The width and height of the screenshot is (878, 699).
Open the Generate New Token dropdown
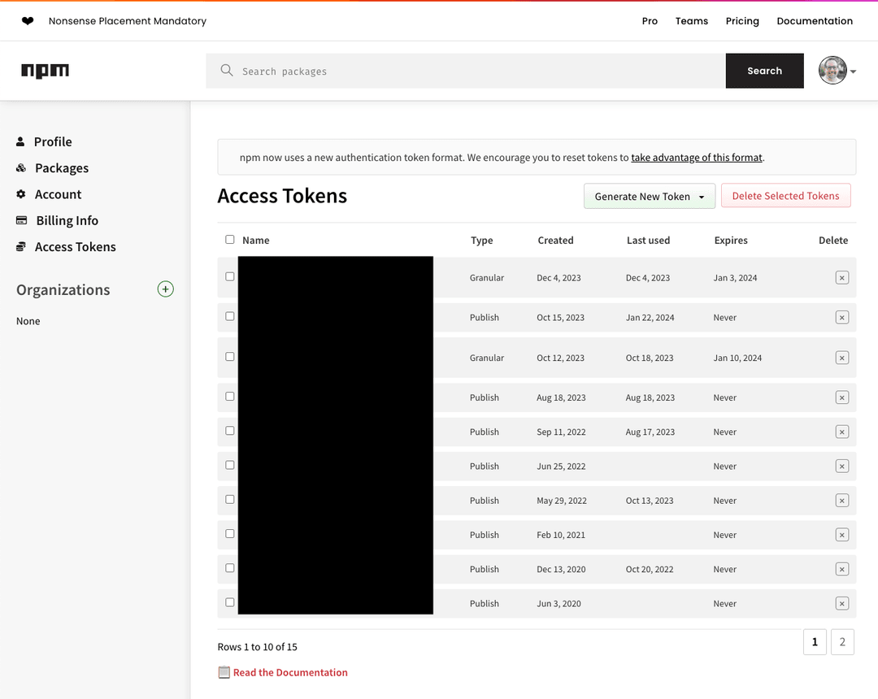(649, 196)
